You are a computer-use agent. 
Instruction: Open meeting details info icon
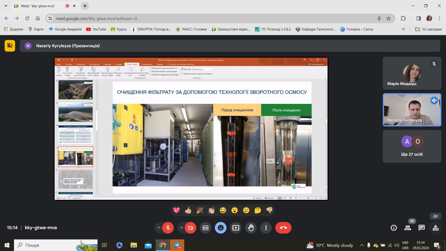[394, 228]
